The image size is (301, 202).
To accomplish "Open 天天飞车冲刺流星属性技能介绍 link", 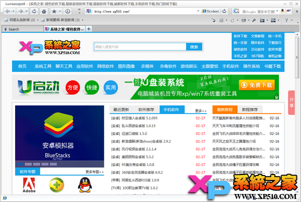I will (x=236, y=126).
